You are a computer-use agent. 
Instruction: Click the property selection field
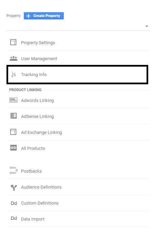click(78, 26)
